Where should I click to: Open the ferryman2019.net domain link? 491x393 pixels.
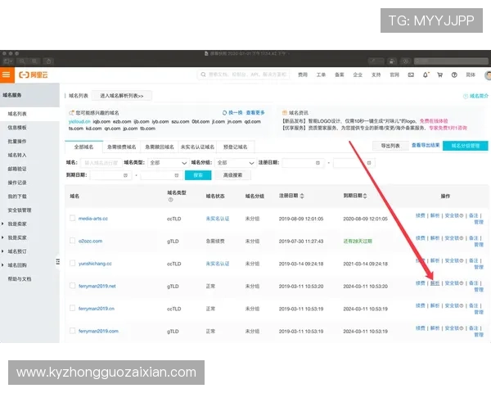click(x=97, y=286)
